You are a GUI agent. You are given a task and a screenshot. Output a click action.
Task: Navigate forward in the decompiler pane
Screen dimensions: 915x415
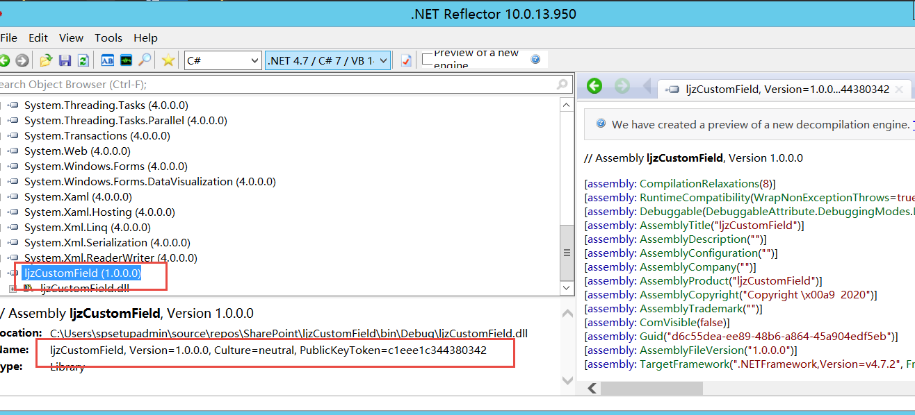pos(622,86)
